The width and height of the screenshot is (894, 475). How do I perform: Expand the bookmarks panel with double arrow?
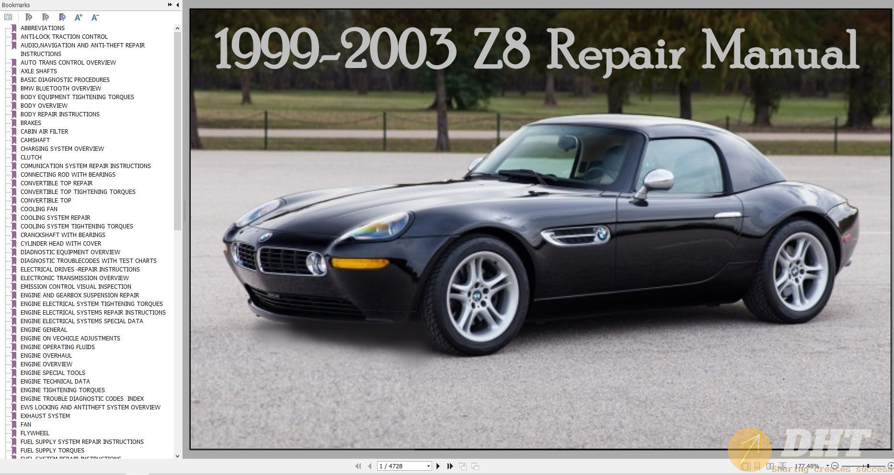[x=170, y=5]
